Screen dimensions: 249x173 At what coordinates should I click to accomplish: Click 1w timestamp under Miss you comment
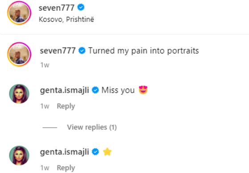click(x=45, y=106)
